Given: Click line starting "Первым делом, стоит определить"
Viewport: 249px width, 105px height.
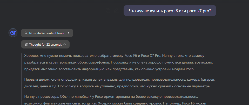Looking at the screenshot, I should tap(120, 80).
